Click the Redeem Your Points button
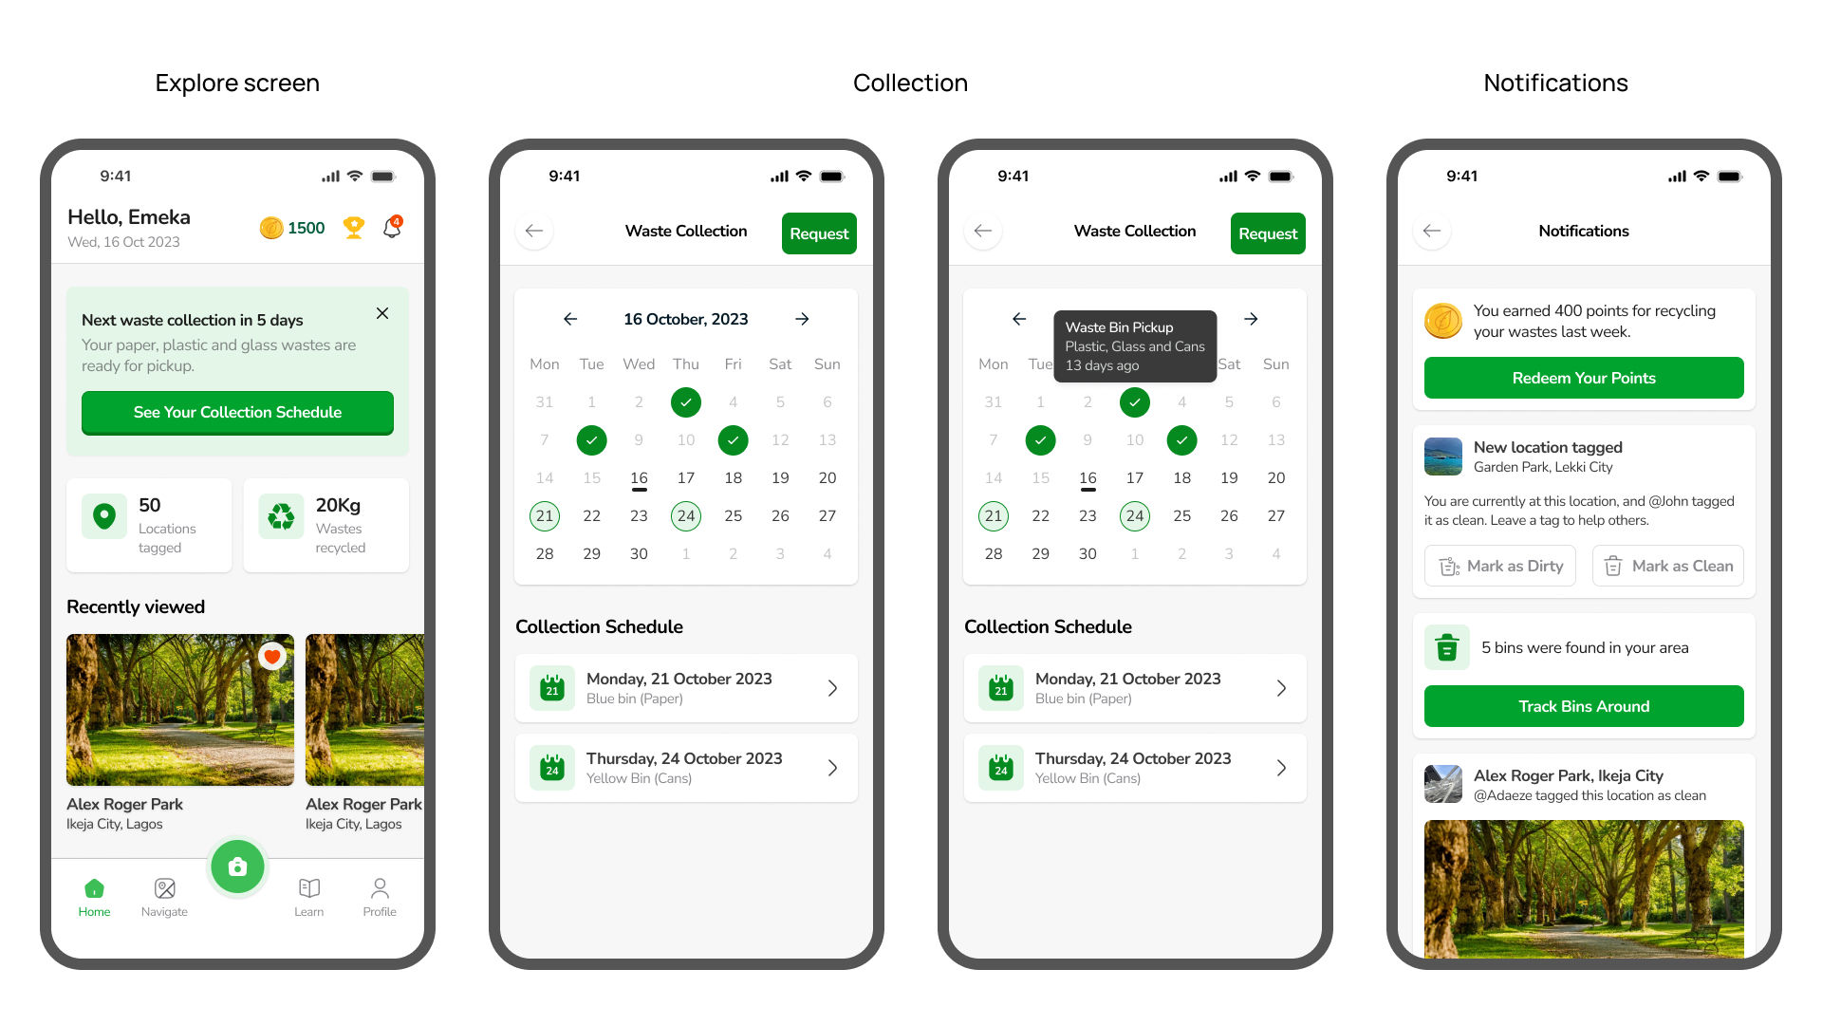 coord(1583,378)
